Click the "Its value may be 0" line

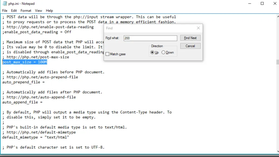click(53, 47)
